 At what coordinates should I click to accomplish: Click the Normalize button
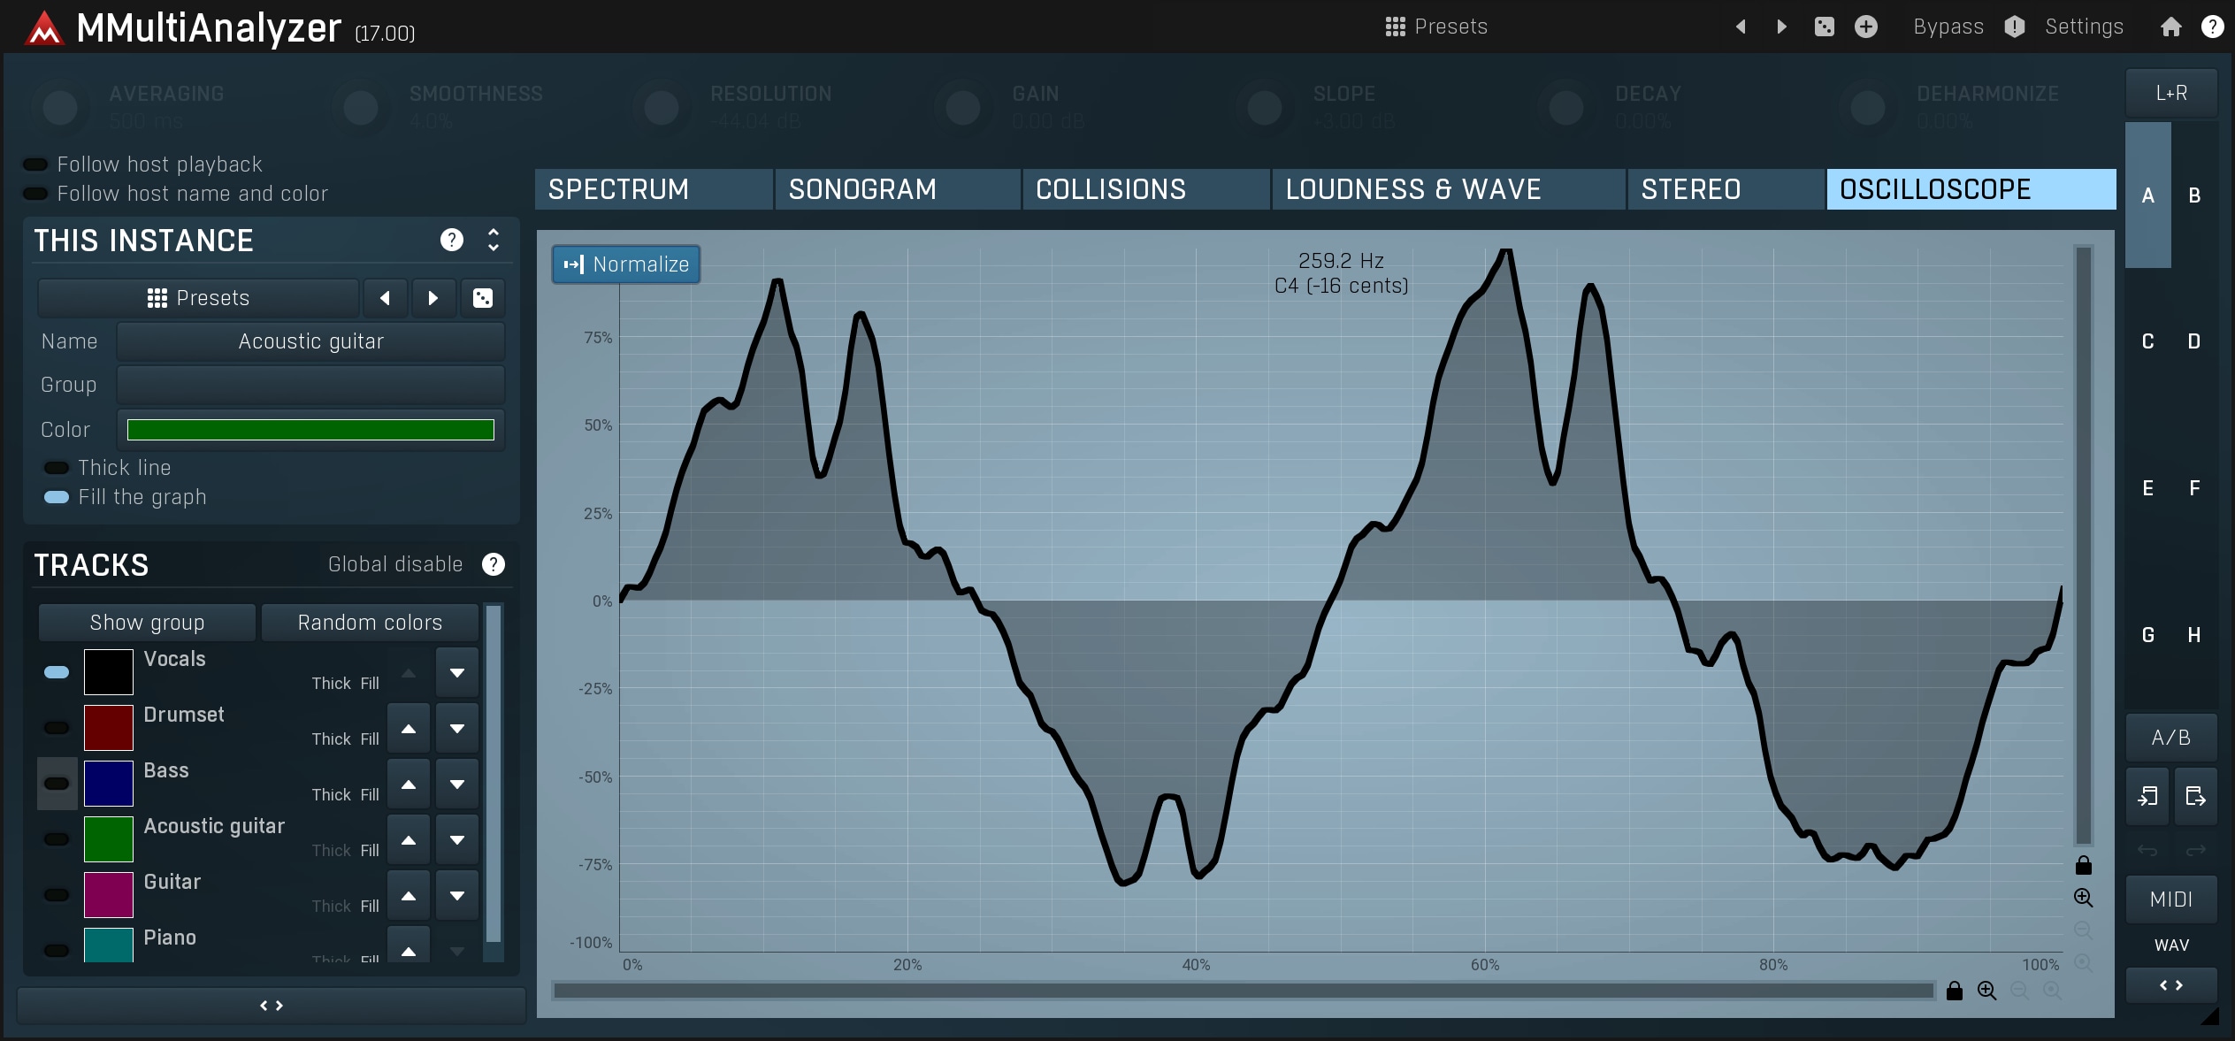(626, 264)
